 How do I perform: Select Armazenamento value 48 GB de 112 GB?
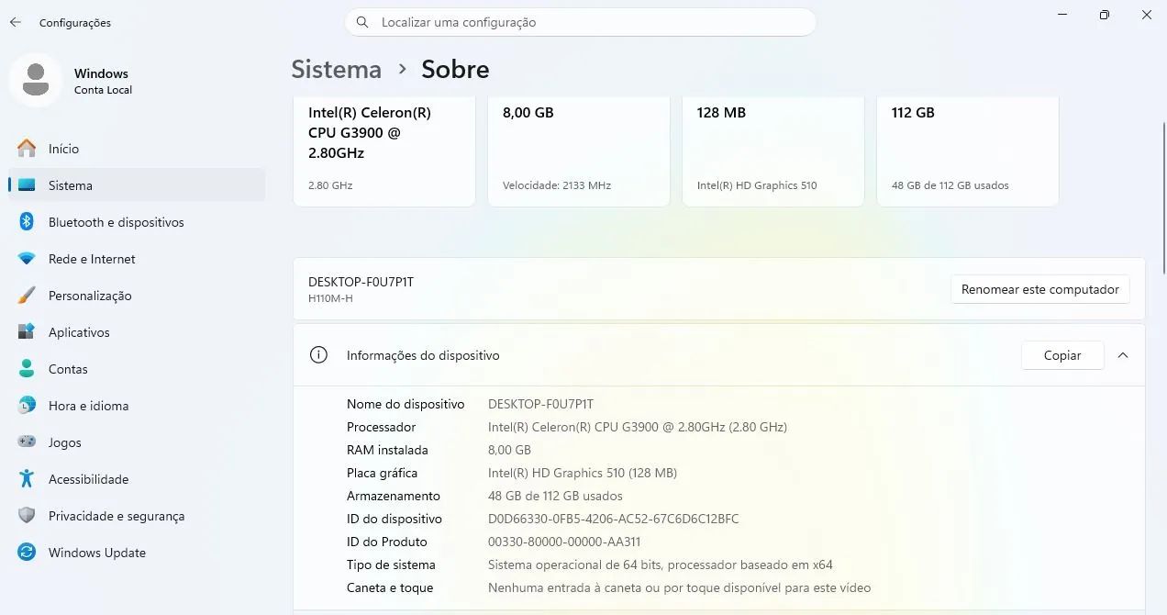pos(555,496)
